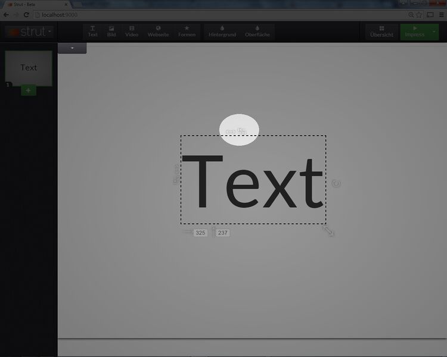Open the Strut logo menu
The image size is (447, 357).
29,32
